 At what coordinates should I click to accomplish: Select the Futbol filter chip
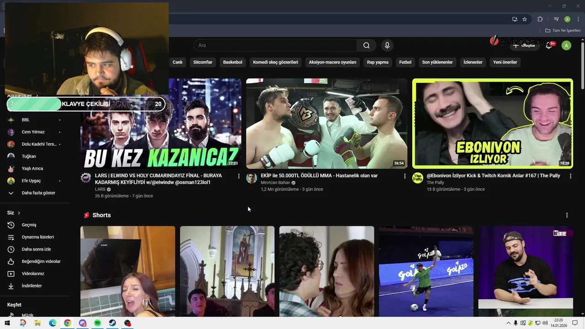[405, 62]
